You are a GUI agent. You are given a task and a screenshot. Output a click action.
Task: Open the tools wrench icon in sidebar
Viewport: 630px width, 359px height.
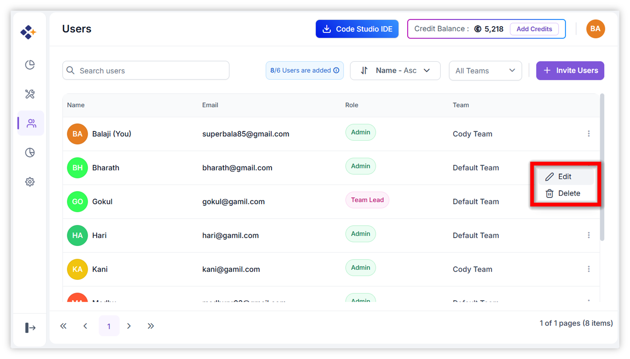pyautogui.click(x=30, y=94)
